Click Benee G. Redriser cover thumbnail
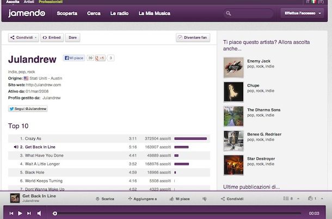Viewport: 332px width, 219px height. 233,141
